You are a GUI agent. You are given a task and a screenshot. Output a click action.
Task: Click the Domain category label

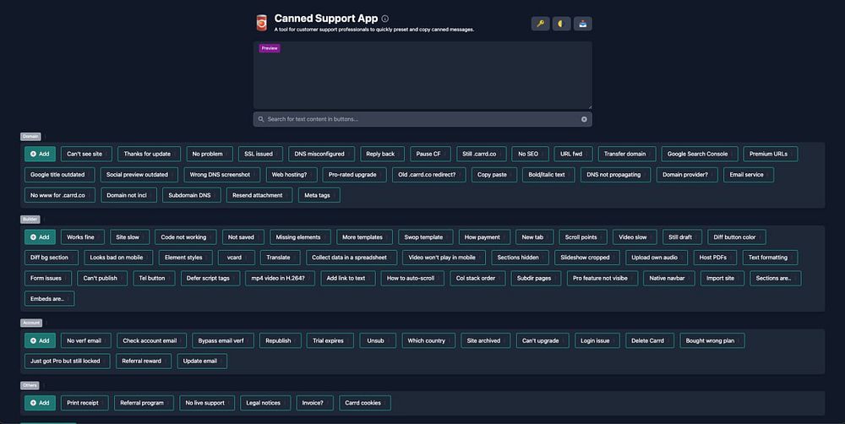pos(30,136)
